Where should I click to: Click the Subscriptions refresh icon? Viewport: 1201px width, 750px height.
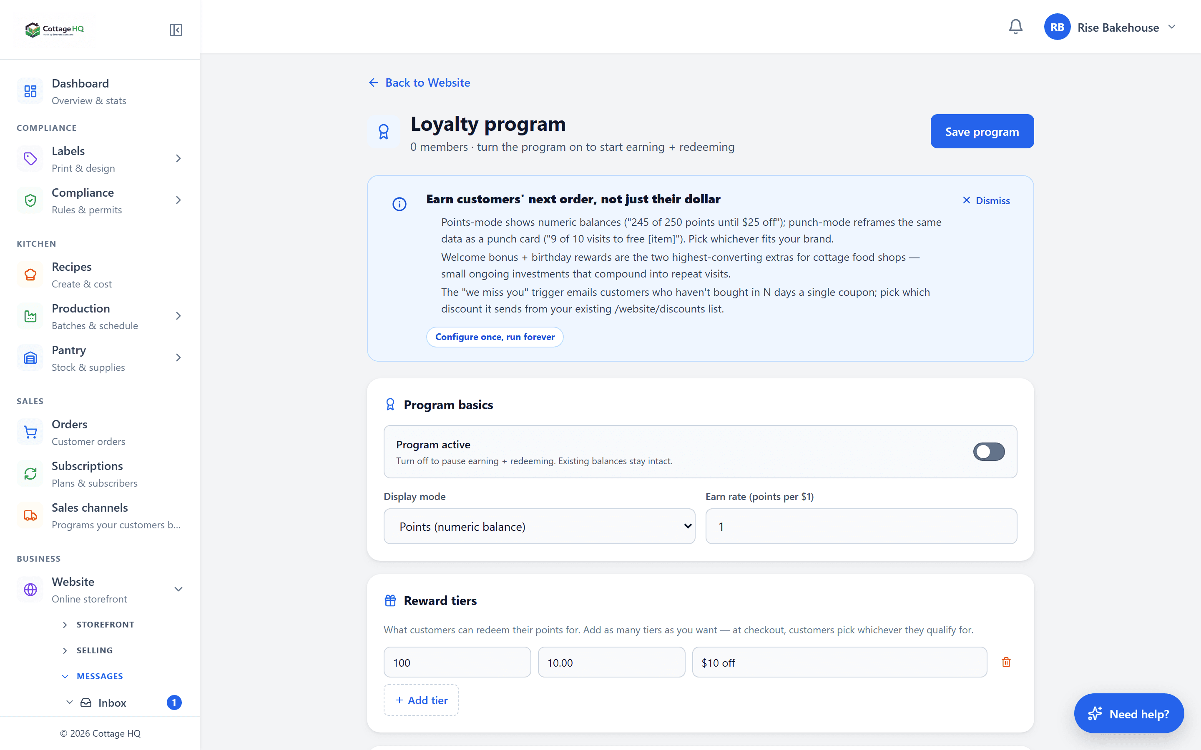pyautogui.click(x=30, y=474)
